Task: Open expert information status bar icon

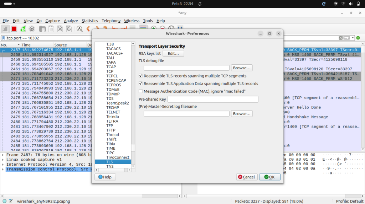Action: click(x=4, y=201)
